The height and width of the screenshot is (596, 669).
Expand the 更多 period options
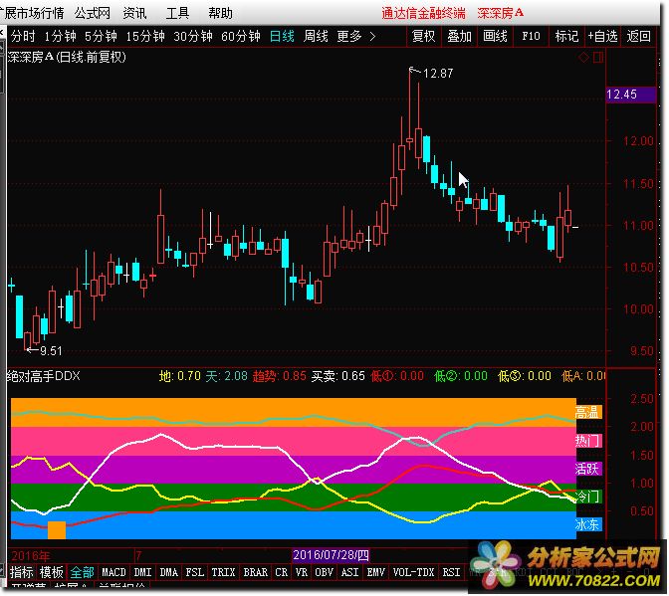355,36
